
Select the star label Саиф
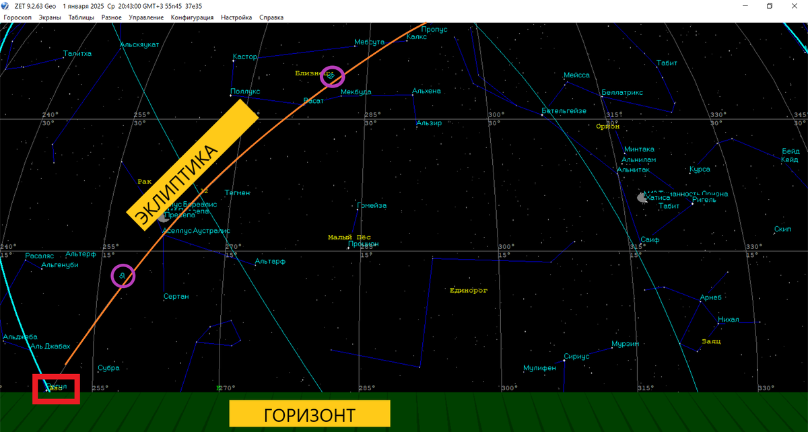coord(650,240)
